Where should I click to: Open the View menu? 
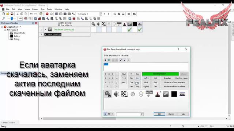click(20, 9)
